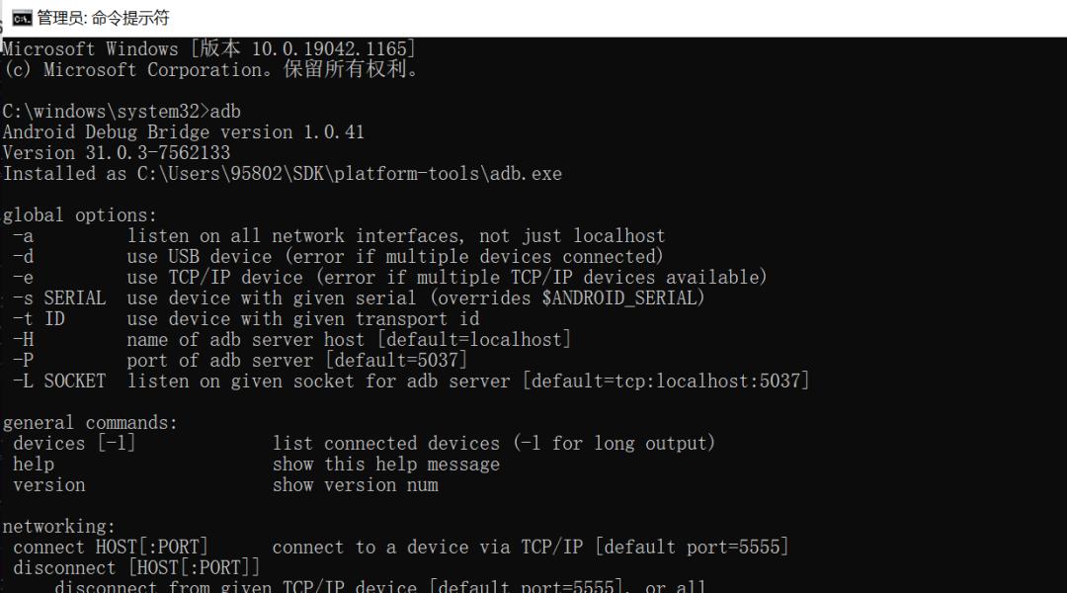The height and width of the screenshot is (593, 1067).
Task: Click the "devices [-l]" command entry
Action: (x=74, y=443)
